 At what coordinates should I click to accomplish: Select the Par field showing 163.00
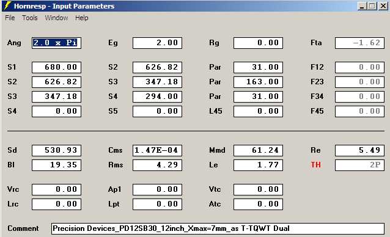pyautogui.click(x=258, y=82)
